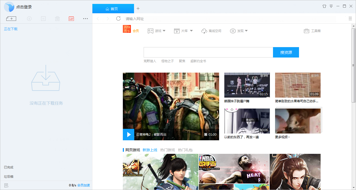
Task: Click the pause task icon
Action: tap(43, 18)
